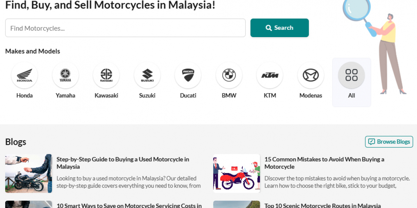Click the red motorcycle blog thumbnail
Screen dimensions: 417x208
[x=236, y=173]
